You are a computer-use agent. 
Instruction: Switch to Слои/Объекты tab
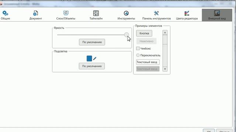(x=66, y=15)
